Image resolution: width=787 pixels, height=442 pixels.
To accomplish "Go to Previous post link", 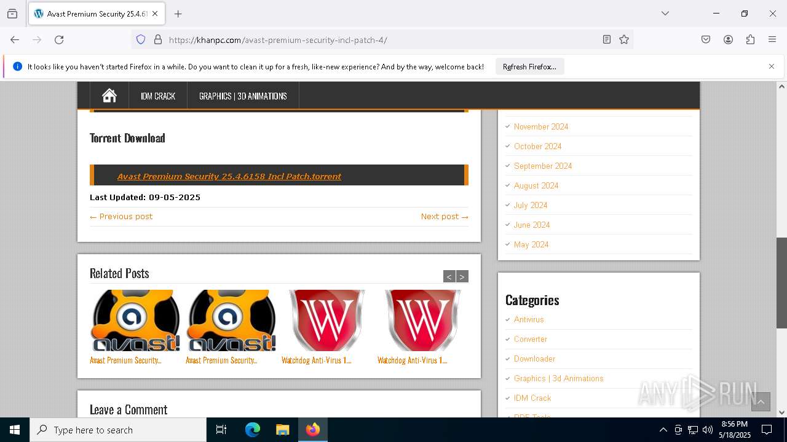I will [x=121, y=216].
